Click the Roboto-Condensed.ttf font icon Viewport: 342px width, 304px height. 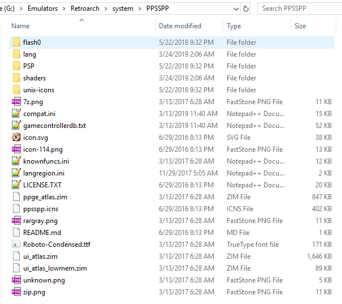(16, 244)
